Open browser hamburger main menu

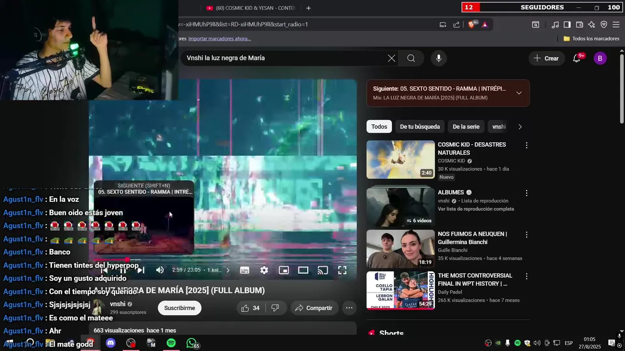pos(616,24)
